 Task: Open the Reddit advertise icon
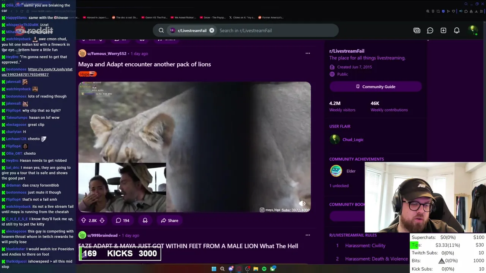click(x=417, y=30)
